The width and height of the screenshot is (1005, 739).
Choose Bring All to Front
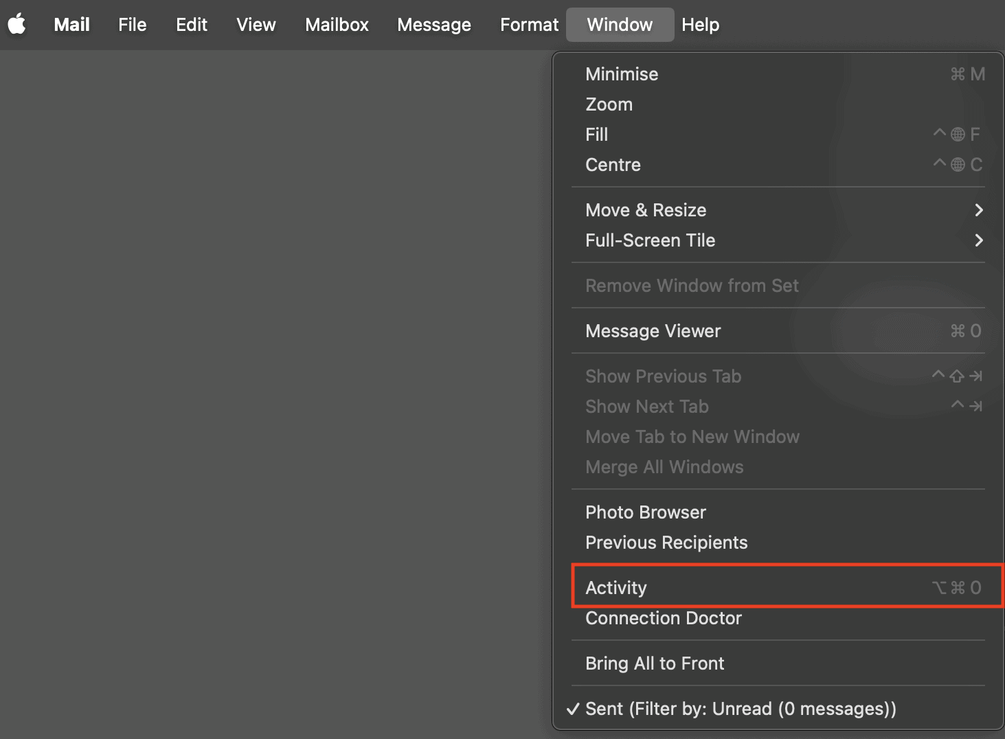(655, 663)
